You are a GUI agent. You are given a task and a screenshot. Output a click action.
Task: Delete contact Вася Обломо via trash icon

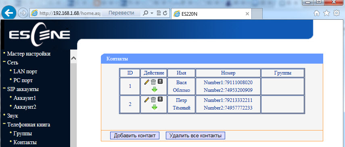(153, 82)
